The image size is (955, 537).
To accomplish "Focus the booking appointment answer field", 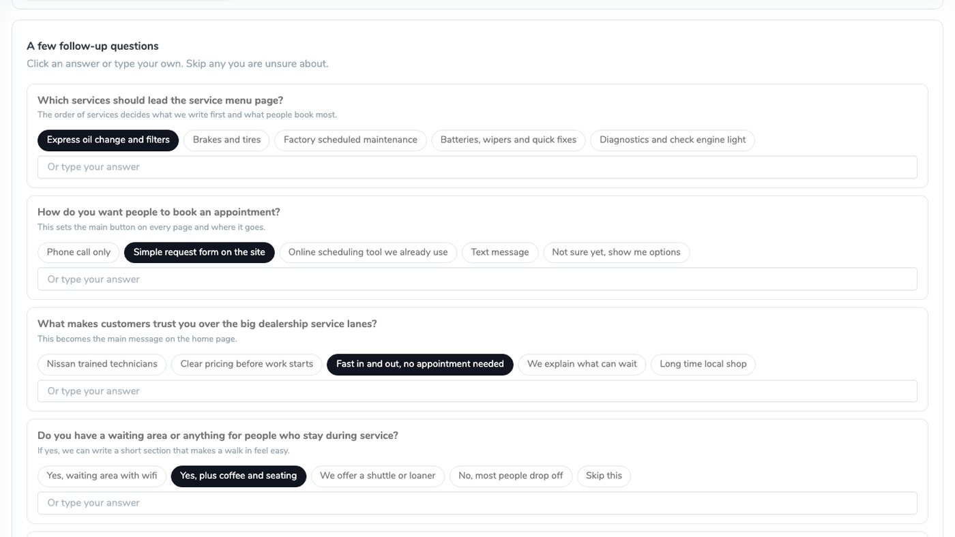I will [x=477, y=279].
